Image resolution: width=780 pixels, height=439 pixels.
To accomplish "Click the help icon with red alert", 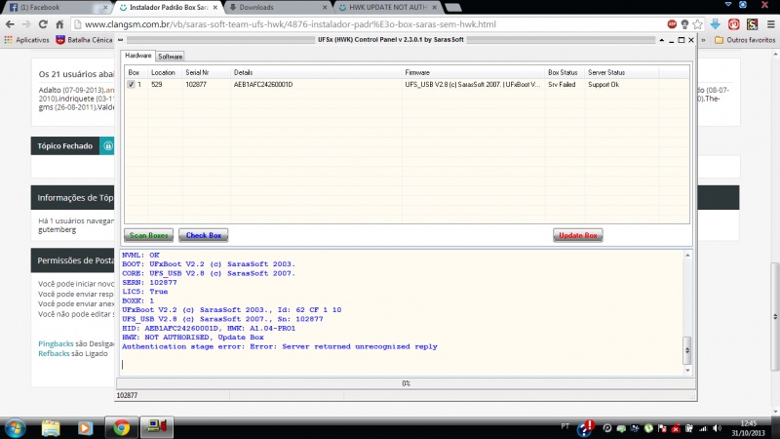I will 585,428.
